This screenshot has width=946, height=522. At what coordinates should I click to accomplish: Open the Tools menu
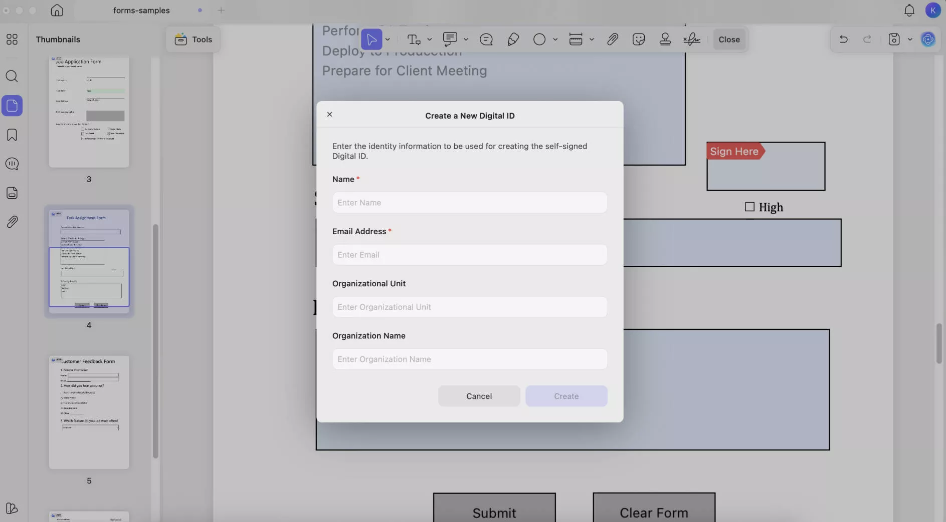(x=193, y=39)
